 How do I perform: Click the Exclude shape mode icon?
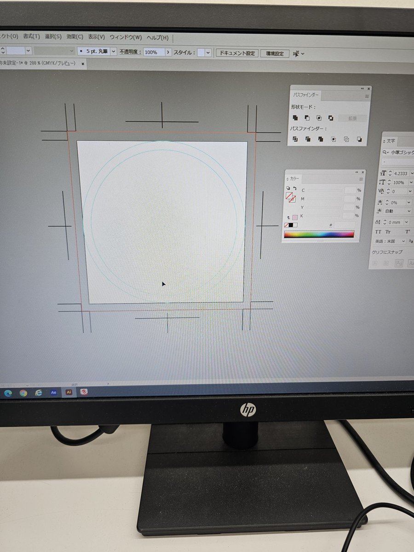tap(331, 118)
